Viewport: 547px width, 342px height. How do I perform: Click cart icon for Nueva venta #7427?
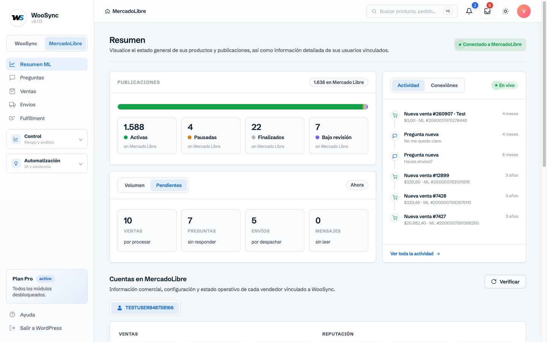[x=395, y=218]
